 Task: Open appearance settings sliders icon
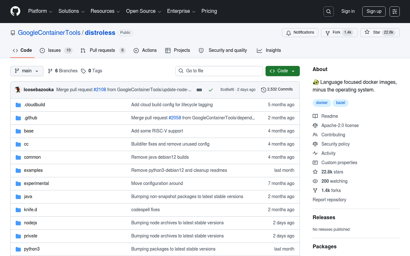coord(395,12)
